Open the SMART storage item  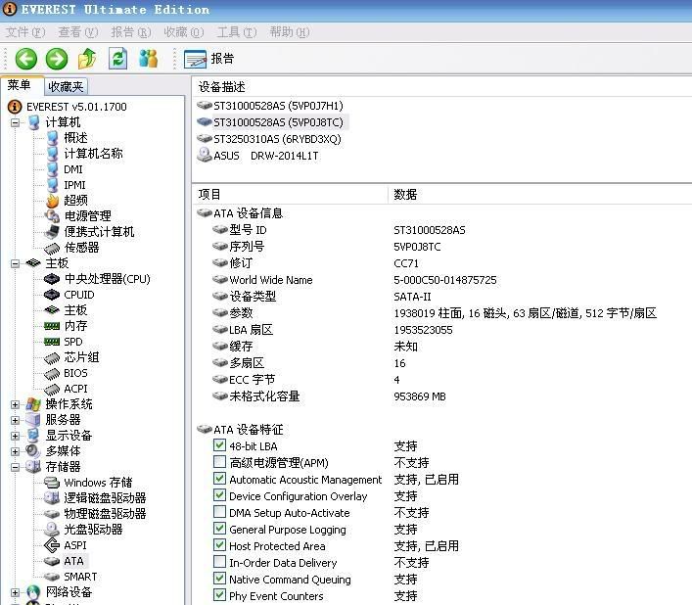pos(80,577)
